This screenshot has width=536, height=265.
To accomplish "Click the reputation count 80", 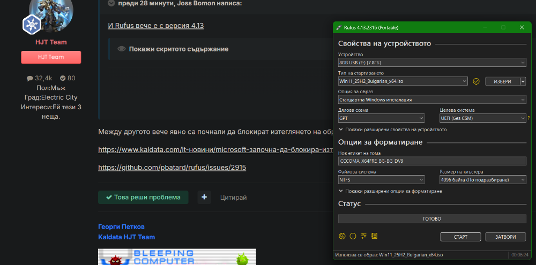I will 68,78.
